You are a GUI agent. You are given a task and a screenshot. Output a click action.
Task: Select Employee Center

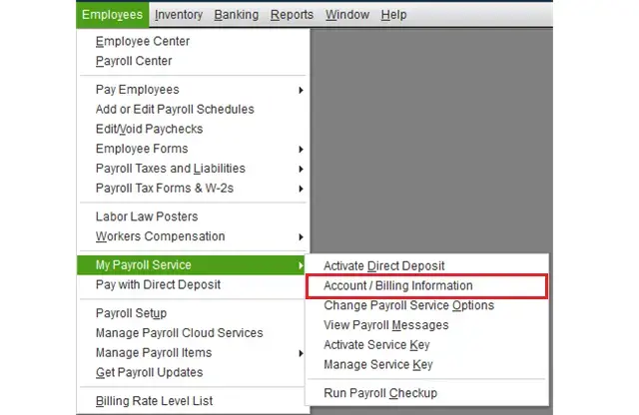tap(143, 41)
